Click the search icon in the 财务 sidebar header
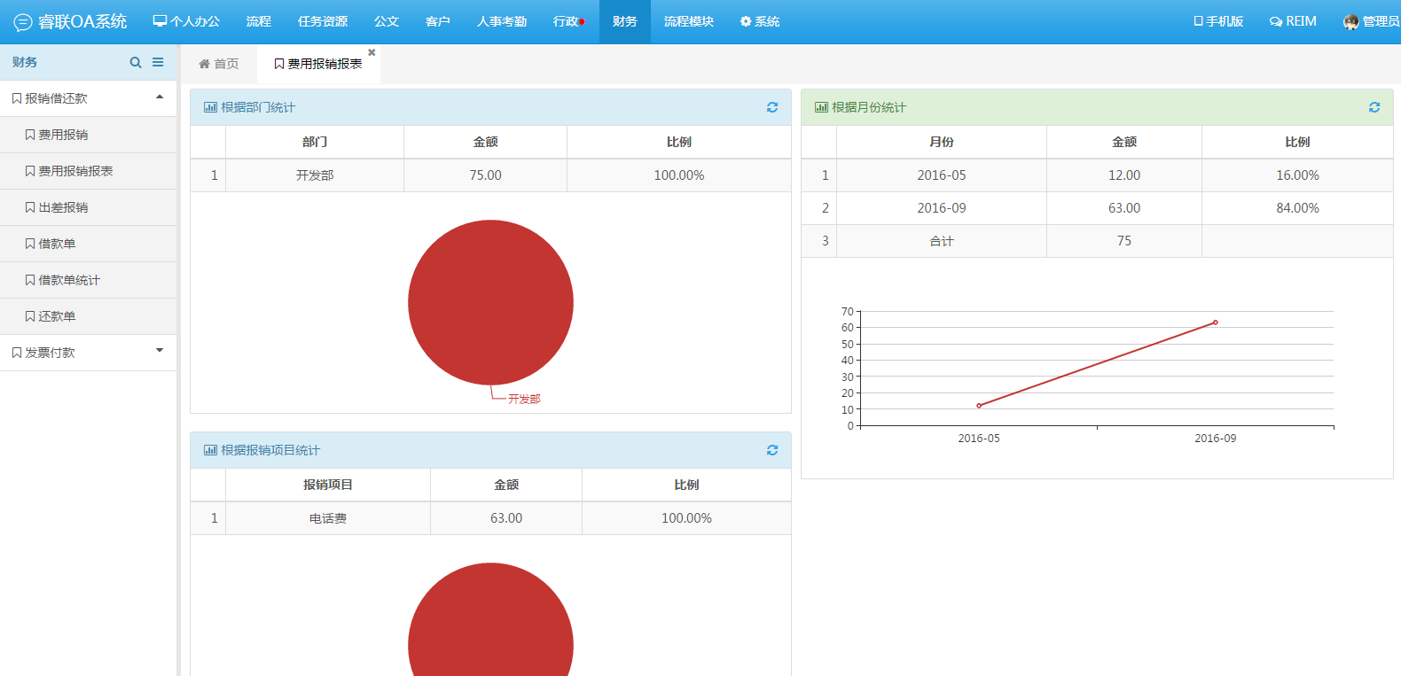Viewport: 1401px width, 676px height. [136, 62]
